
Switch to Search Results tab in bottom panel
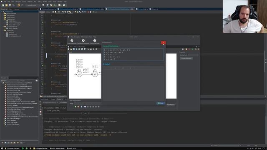(45, 99)
